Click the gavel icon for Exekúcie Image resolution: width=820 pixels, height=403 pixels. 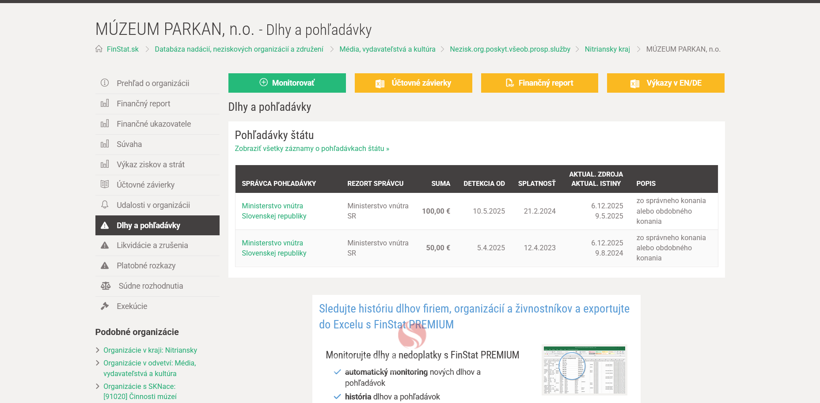(105, 306)
